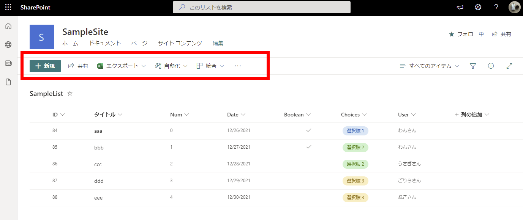
Task: Open the settings gear icon
Action: pos(478,8)
